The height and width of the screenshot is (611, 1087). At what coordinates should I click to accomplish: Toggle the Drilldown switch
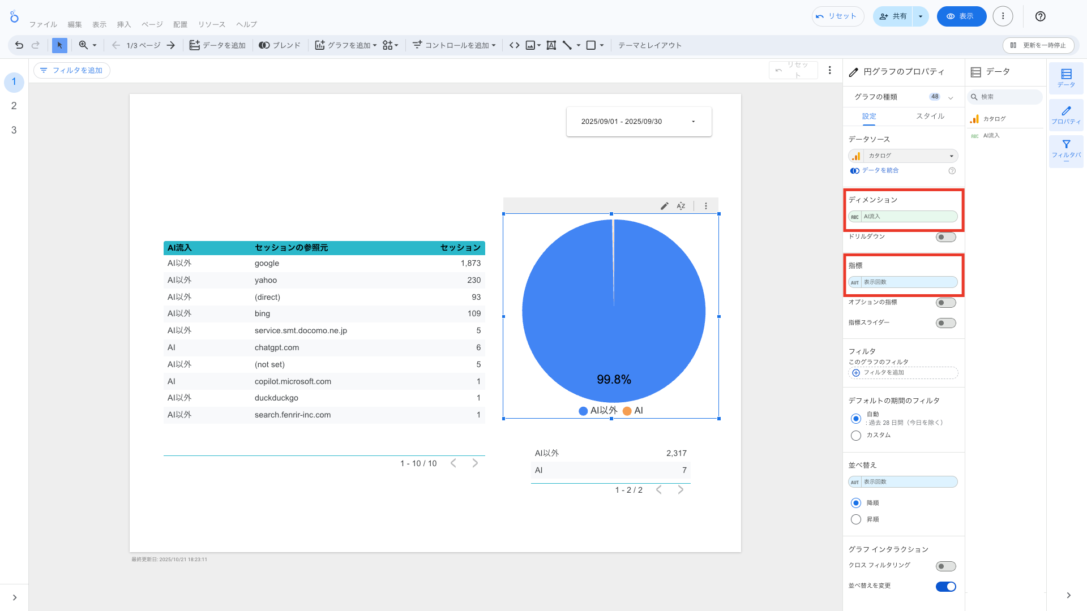click(x=945, y=237)
